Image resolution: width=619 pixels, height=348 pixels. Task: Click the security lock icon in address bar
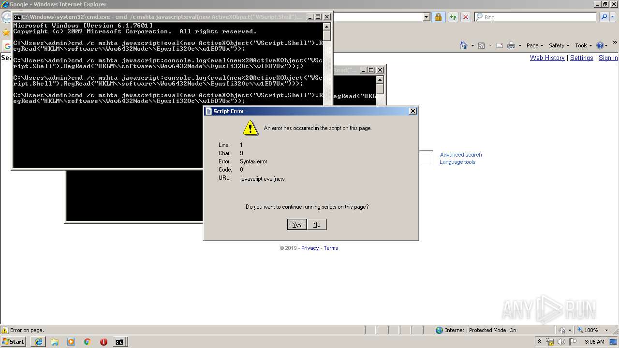coord(438,17)
